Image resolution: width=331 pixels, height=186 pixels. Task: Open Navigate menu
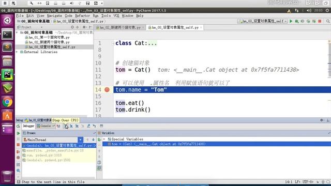pos(54,16)
